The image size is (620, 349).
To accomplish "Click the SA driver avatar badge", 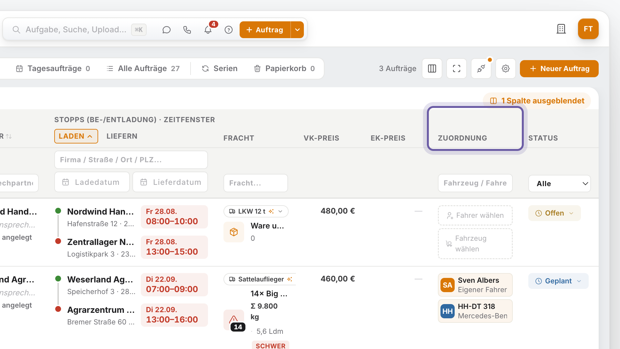I will coord(447,285).
